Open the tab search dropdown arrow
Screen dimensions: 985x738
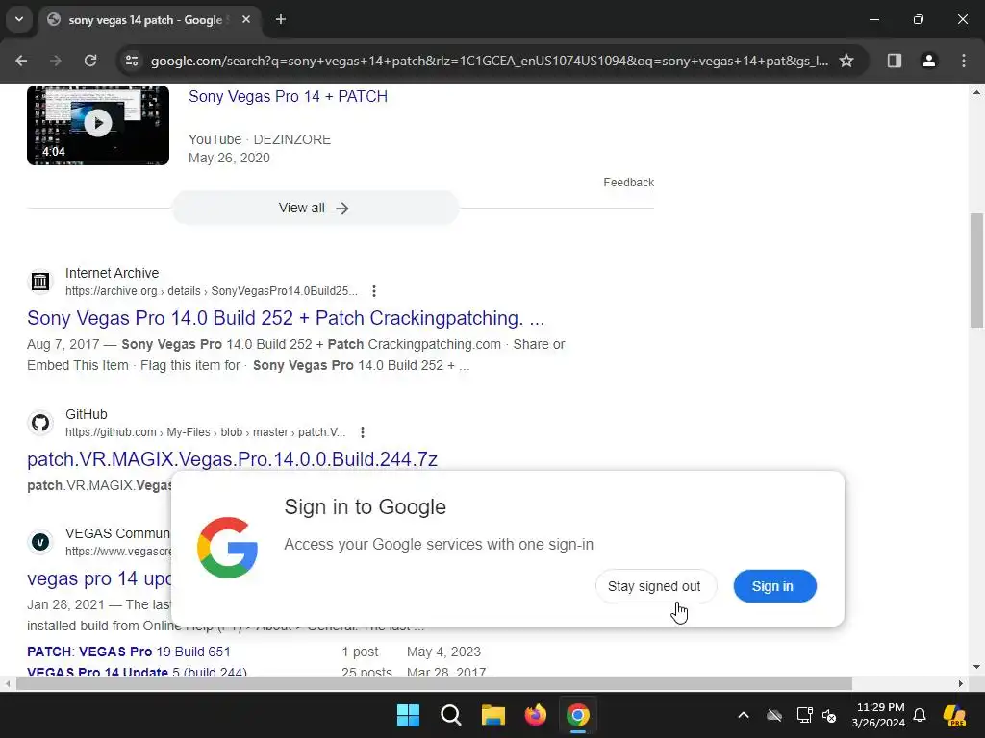tap(19, 19)
